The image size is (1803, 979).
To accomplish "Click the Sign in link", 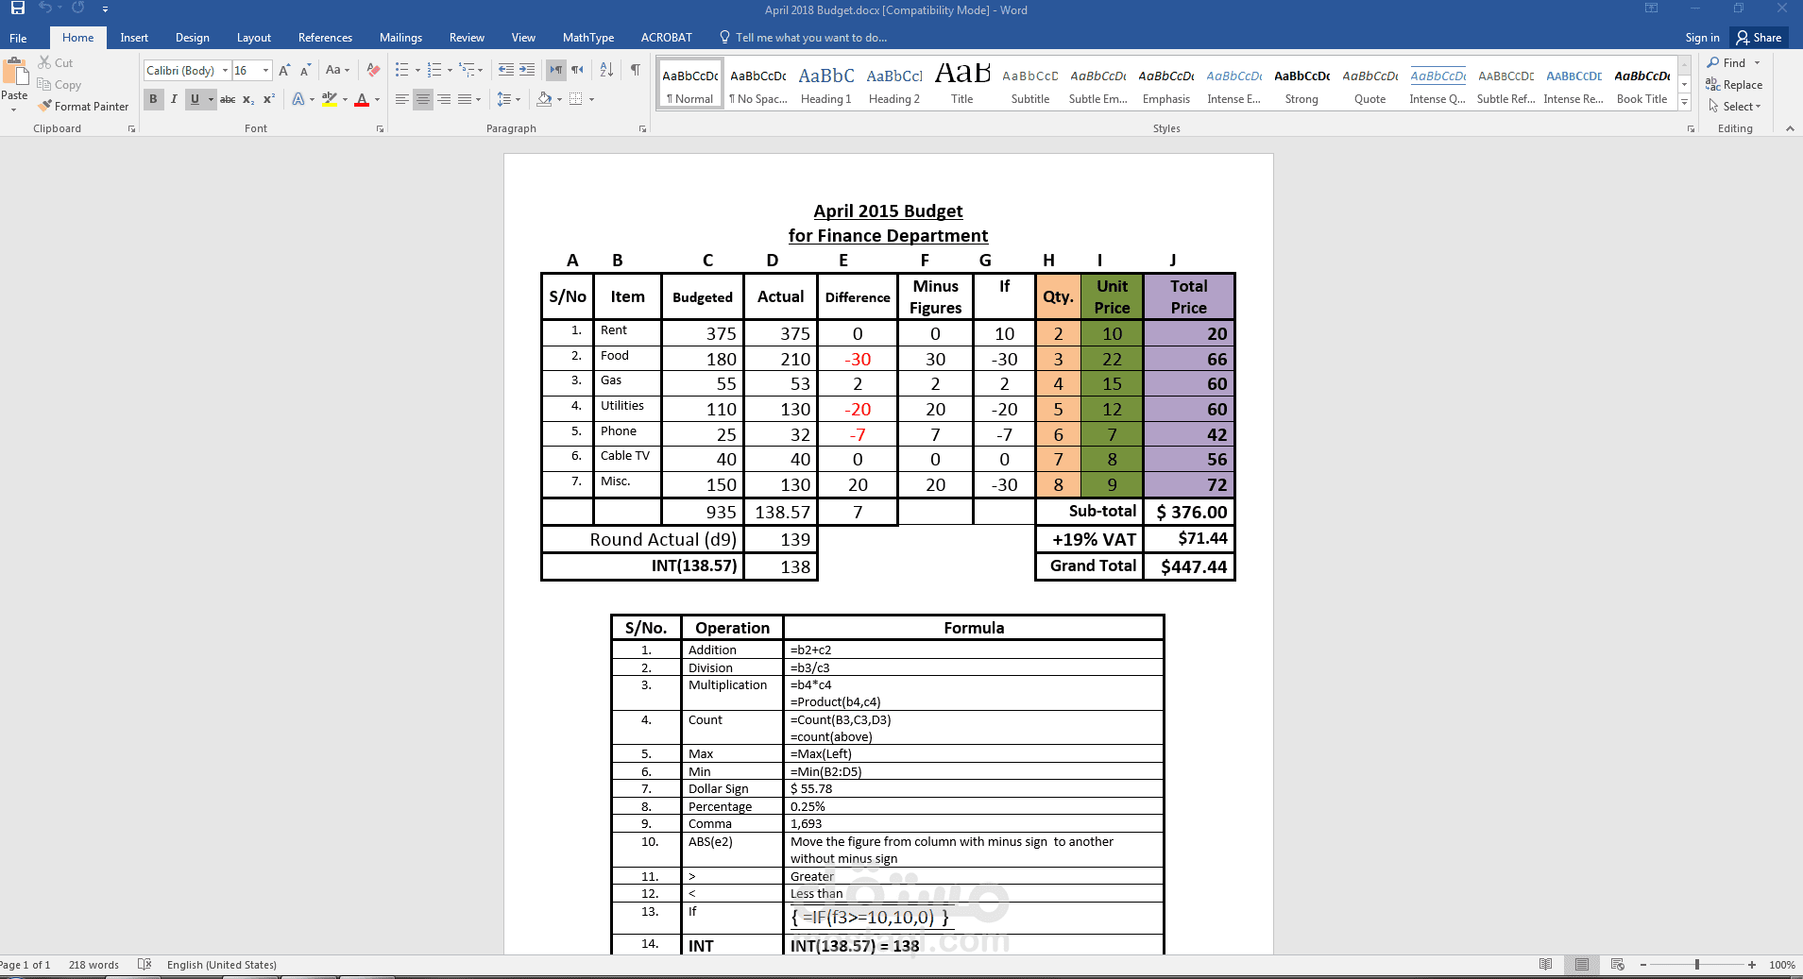I will pyautogui.click(x=1701, y=38).
